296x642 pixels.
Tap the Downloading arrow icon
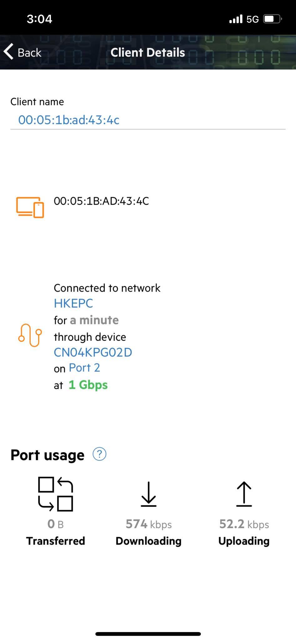148,494
